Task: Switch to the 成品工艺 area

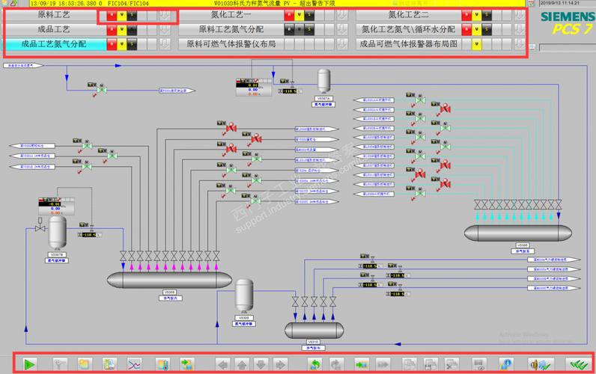Action: click(x=54, y=30)
